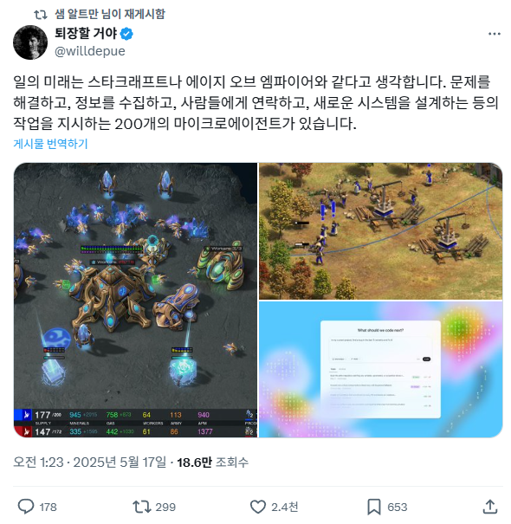This screenshot has width=511, height=524.
Task: Open the Age of Empires screenshot
Action: (381, 231)
